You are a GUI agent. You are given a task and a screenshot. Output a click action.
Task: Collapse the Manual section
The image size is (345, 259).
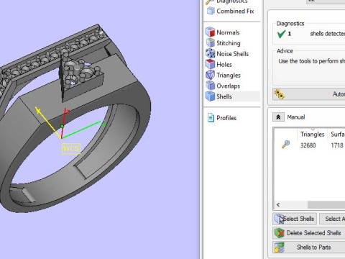click(278, 117)
